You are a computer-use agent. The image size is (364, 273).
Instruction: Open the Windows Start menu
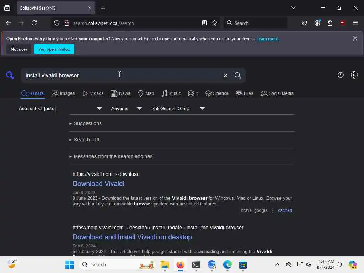click(69, 264)
